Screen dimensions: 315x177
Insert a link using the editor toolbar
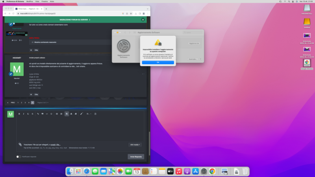tap(38, 114)
